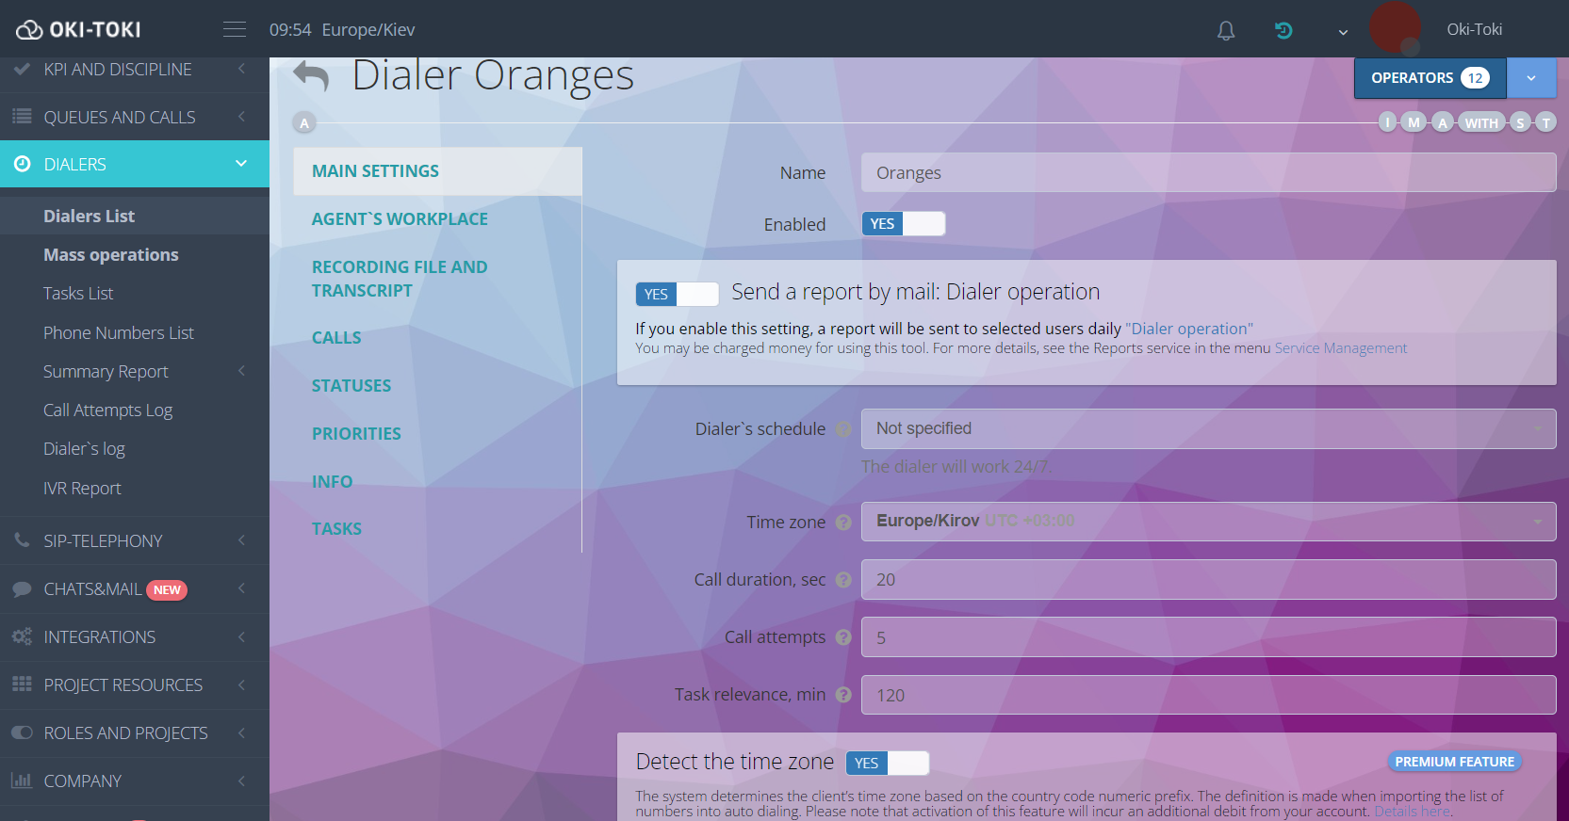The width and height of the screenshot is (1569, 821).
Task: Click the Name field containing Oranges
Action: point(1208,172)
